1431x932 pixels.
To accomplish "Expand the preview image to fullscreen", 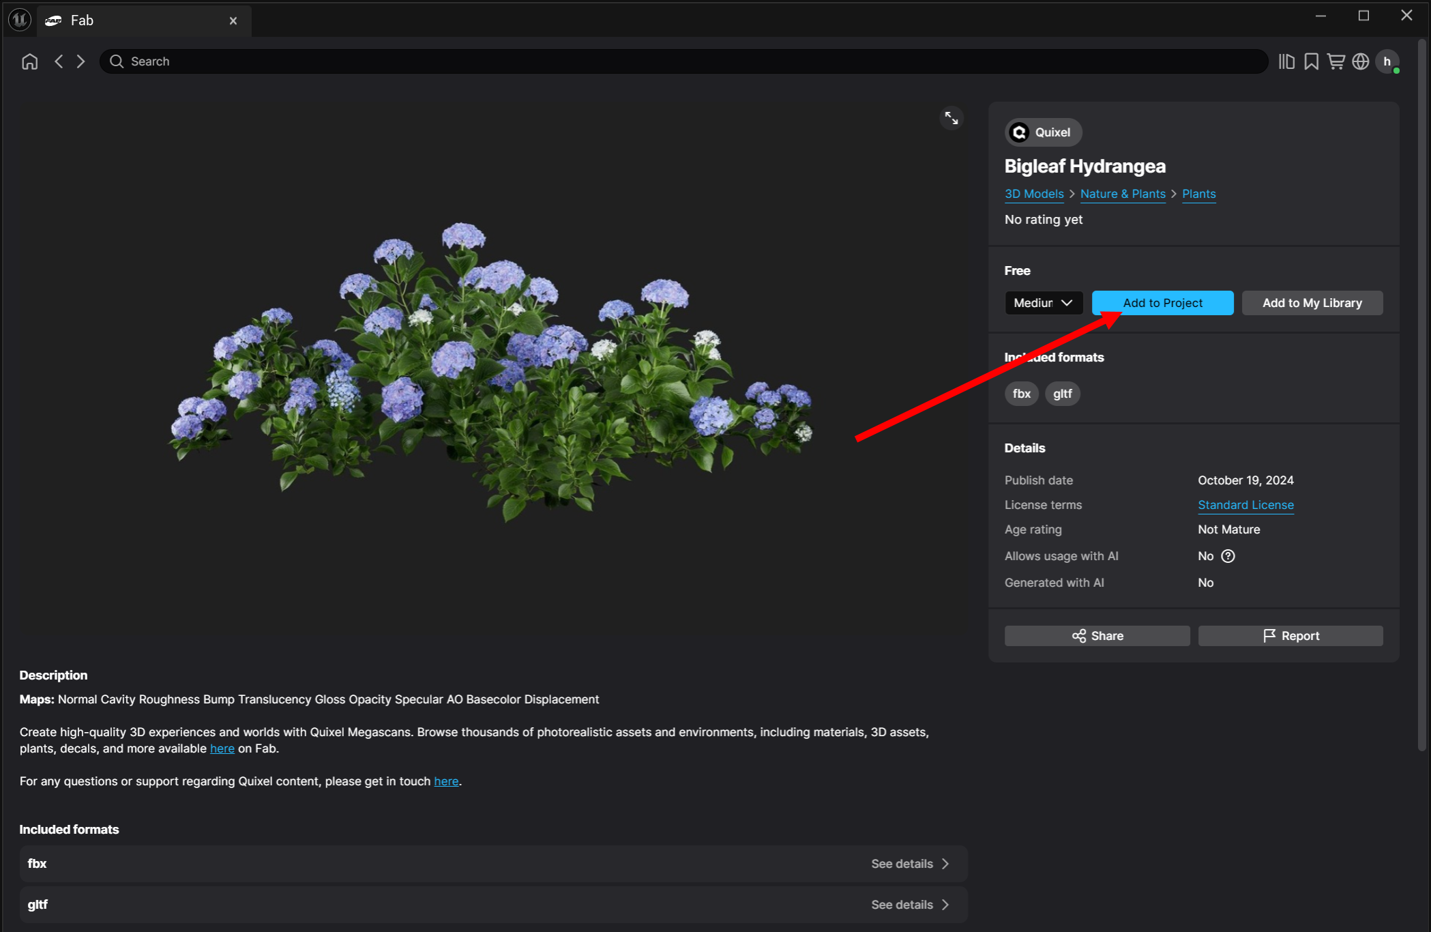I will [x=951, y=118].
